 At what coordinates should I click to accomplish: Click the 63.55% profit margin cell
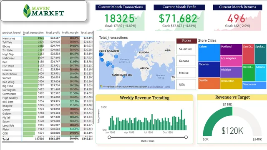71,129
